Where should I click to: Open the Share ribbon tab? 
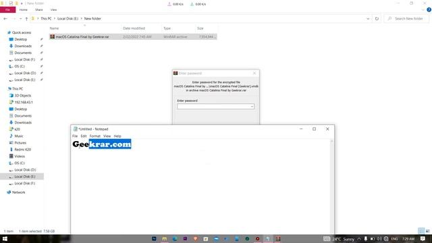(39, 9)
